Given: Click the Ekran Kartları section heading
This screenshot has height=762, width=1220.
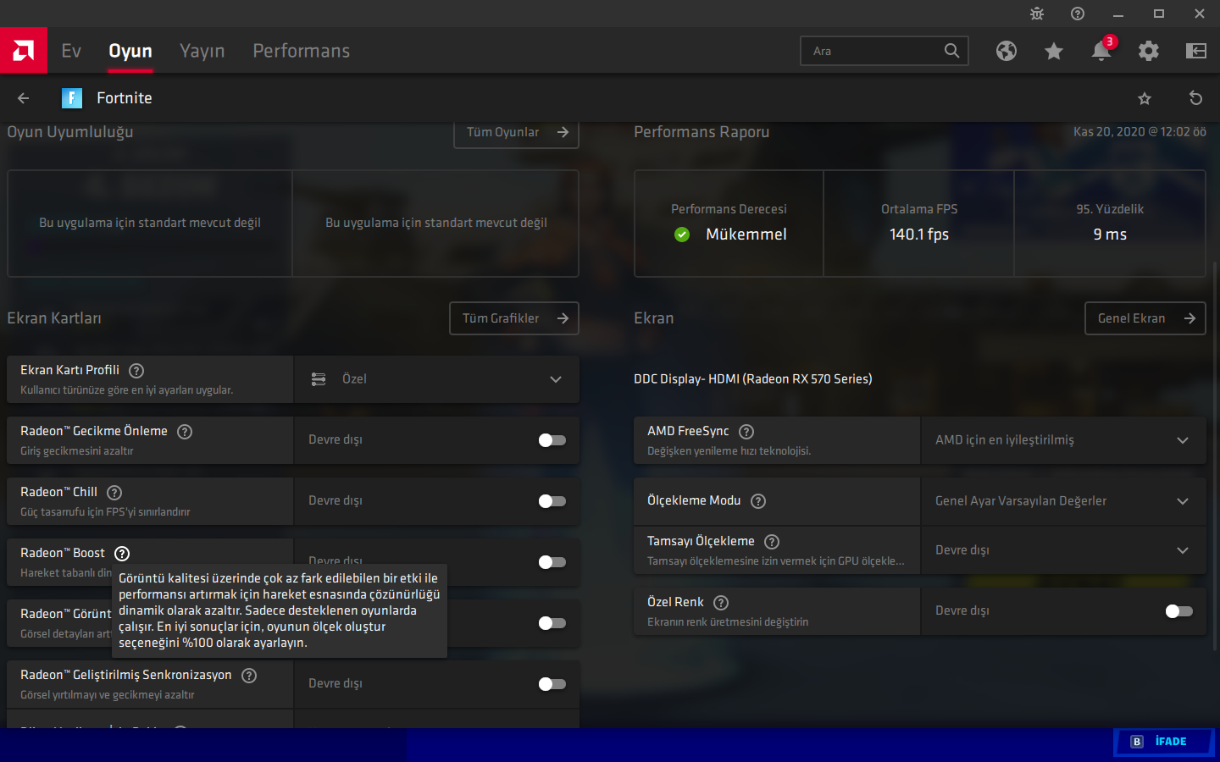Looking at the screenshot, I should [54, 318].
